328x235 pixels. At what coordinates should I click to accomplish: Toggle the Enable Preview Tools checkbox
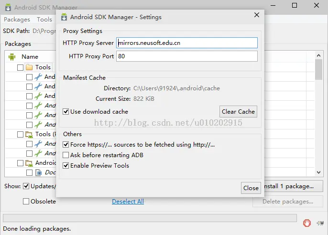(66, 165)
